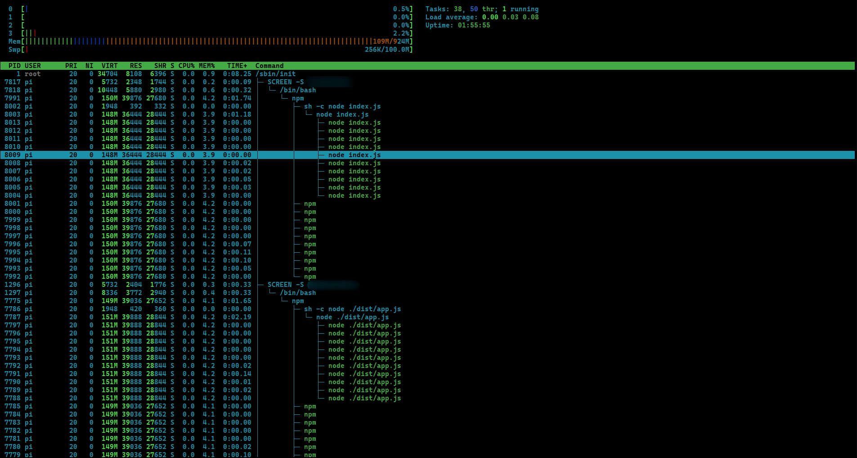The width and height of the screenshot is (857, 458).
Task: Select node ./dist/app.js thread with PID 7788
Action: [x=427, y=398]
